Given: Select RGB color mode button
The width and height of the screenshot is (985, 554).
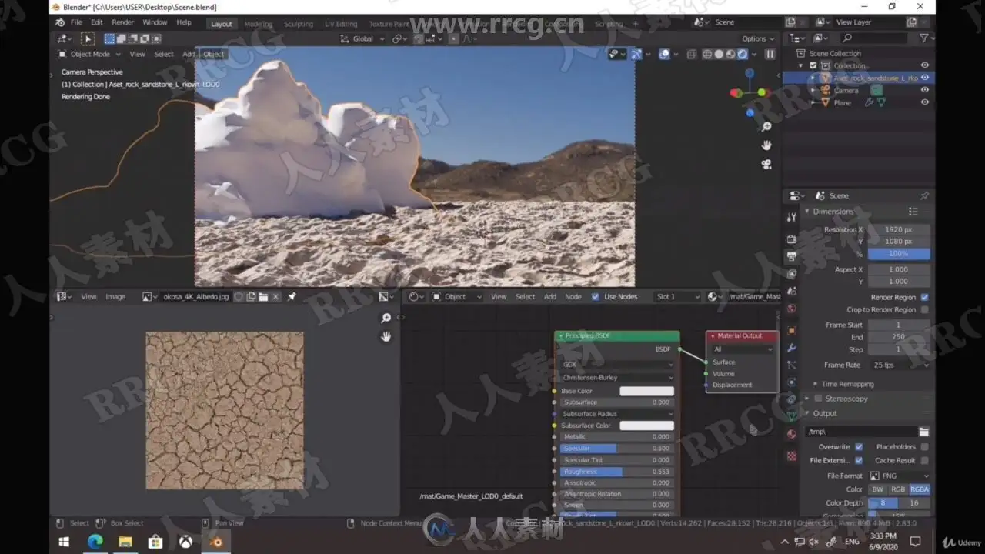Looking at the screenshot, I should click(898, 489).
